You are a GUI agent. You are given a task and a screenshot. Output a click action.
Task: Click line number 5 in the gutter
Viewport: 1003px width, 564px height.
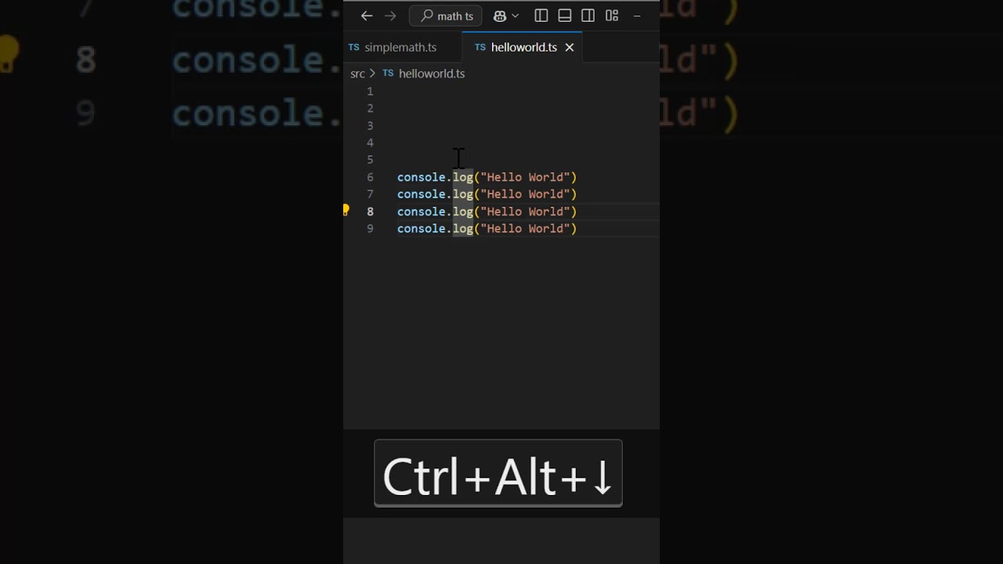pyautogui.click(x=371, y=160)
